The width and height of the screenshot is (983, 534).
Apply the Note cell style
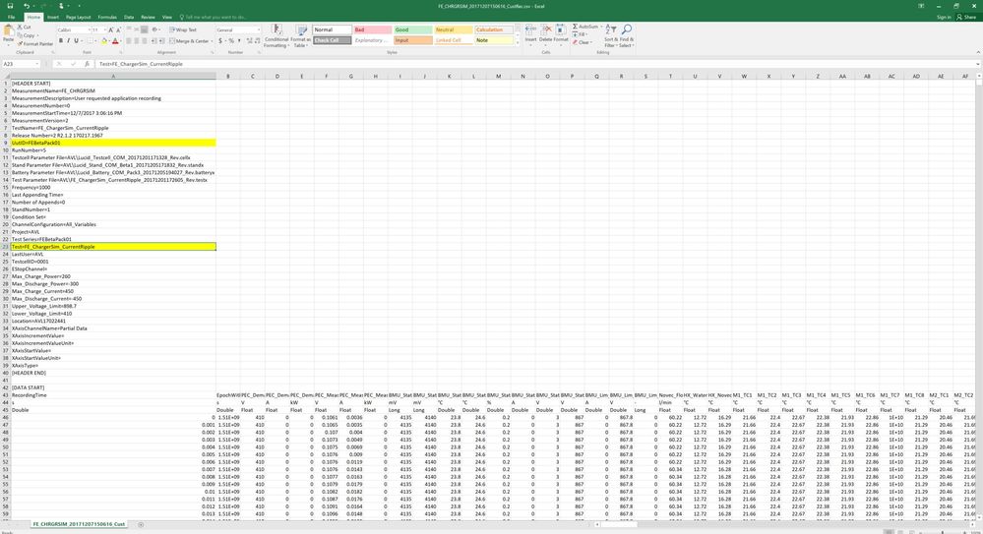[493, 40]
